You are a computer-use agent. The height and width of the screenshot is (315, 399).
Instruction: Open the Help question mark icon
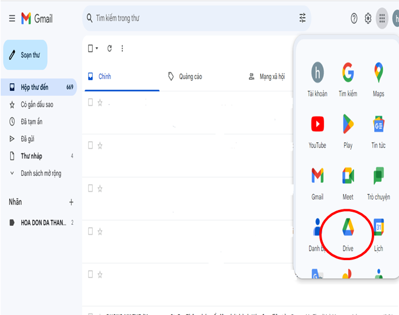pos(354,18)
